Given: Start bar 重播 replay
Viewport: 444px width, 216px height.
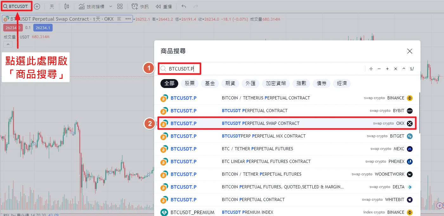Looking at the screenshot, I should (x=164, y=6).
